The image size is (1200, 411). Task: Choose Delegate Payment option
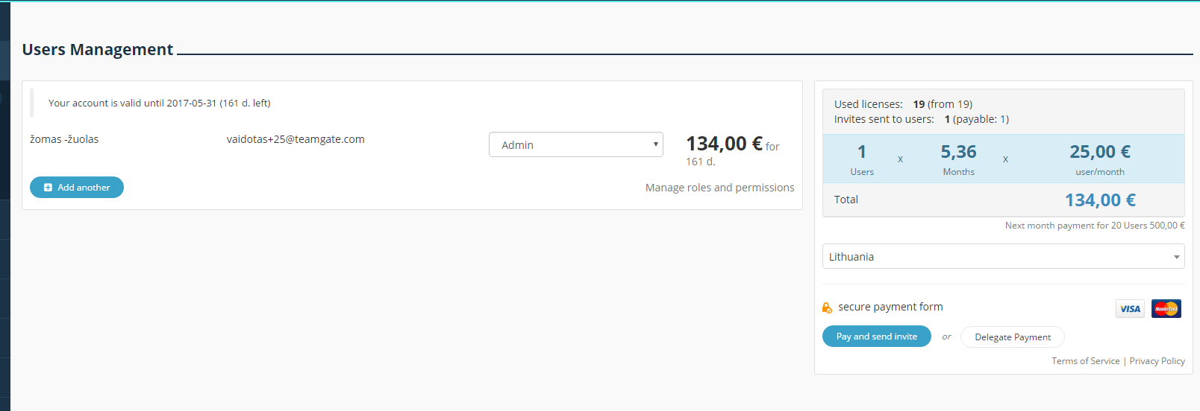[x=1013, y=337]
